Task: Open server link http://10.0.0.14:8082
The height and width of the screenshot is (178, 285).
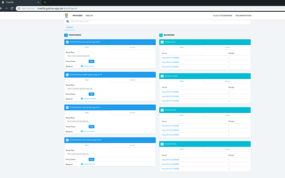Action: [x=171, y=126]
